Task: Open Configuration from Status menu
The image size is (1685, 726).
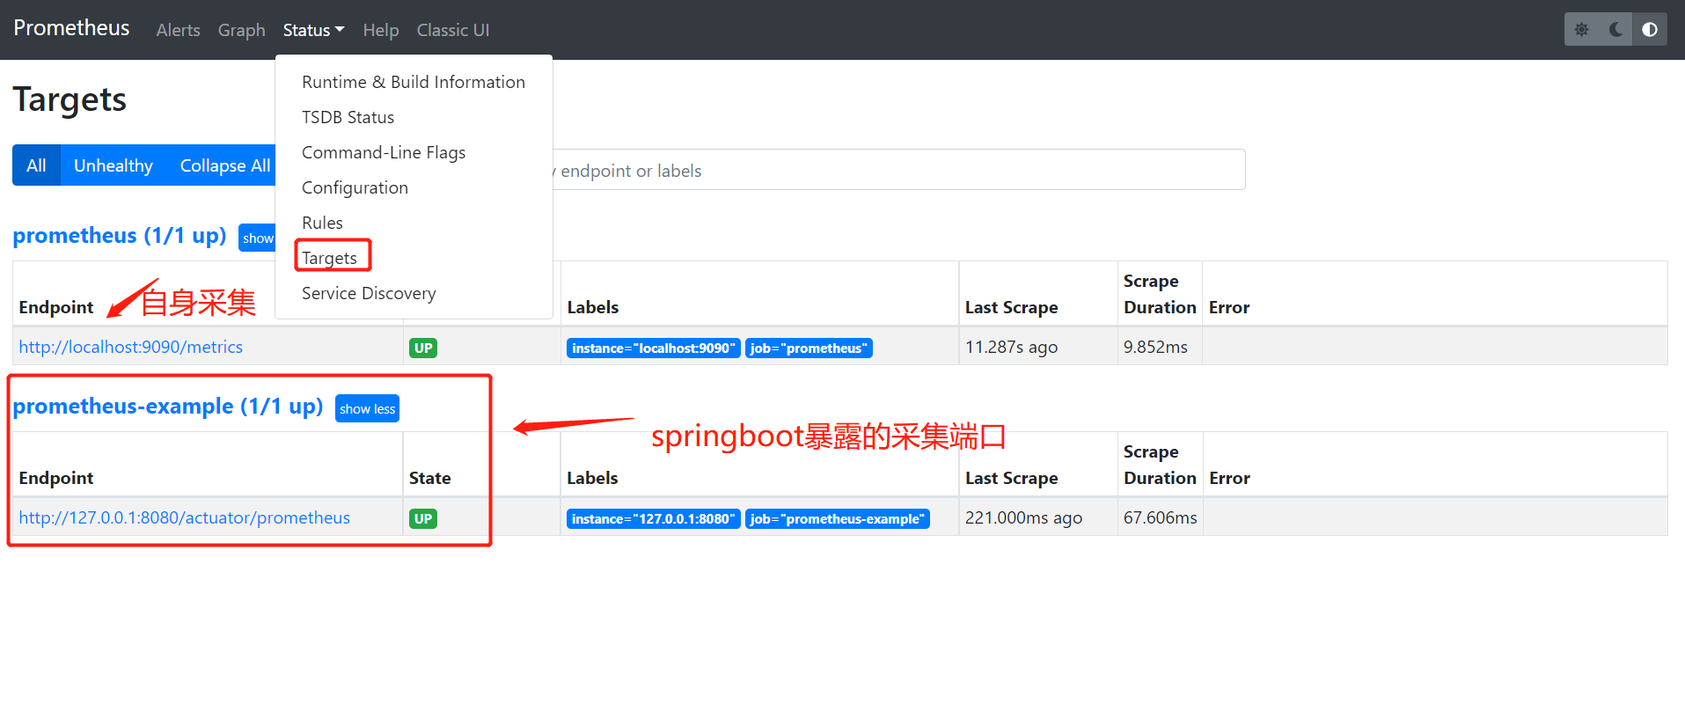Action: 414,187
